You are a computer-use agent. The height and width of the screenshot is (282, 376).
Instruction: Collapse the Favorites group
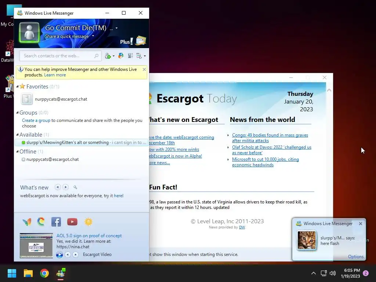pyautogui.click(x=17, y=86)
